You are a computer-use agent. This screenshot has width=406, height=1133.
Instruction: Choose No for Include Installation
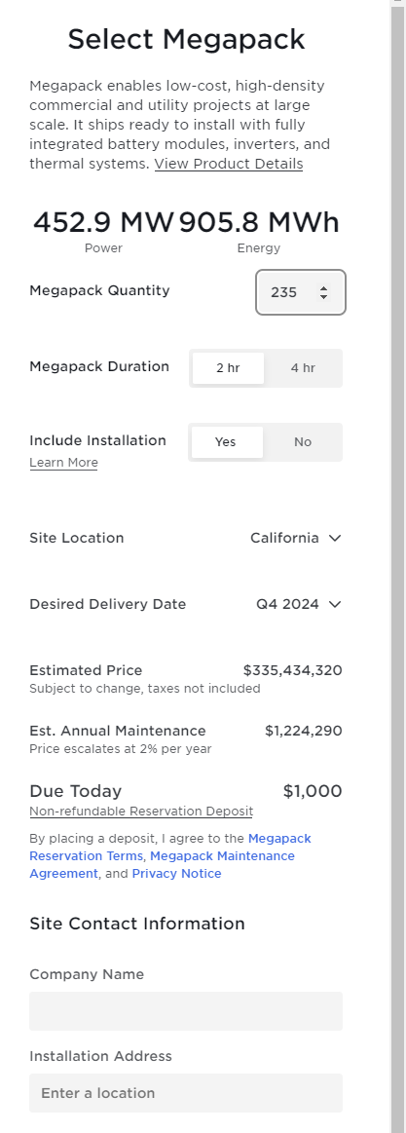pyautogui.click(x=303, y=441)
